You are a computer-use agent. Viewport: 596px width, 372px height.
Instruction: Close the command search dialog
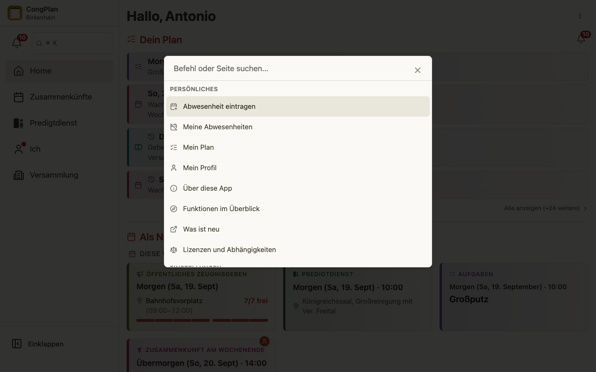418,70
